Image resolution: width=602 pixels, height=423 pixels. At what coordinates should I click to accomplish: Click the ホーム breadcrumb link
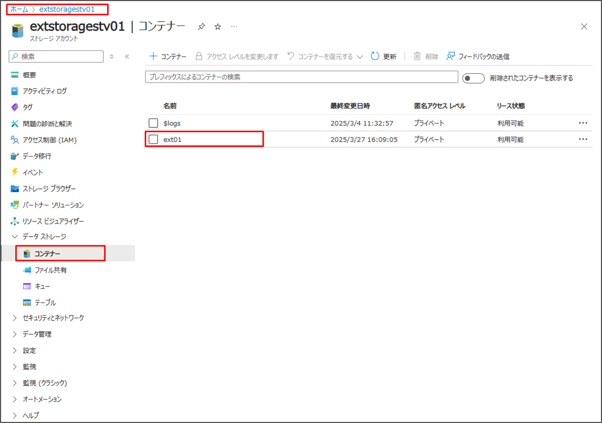click(19, 9)
